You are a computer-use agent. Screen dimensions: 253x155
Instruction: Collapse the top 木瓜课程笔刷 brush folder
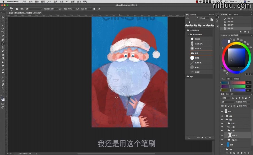coord(186,30)
